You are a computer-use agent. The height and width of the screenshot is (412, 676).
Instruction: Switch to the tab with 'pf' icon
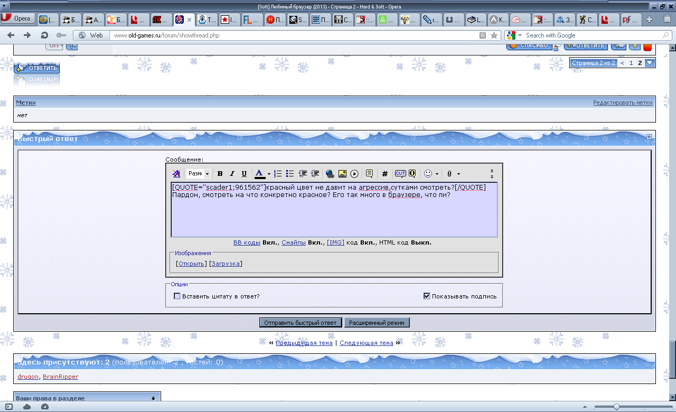[631, 20]
